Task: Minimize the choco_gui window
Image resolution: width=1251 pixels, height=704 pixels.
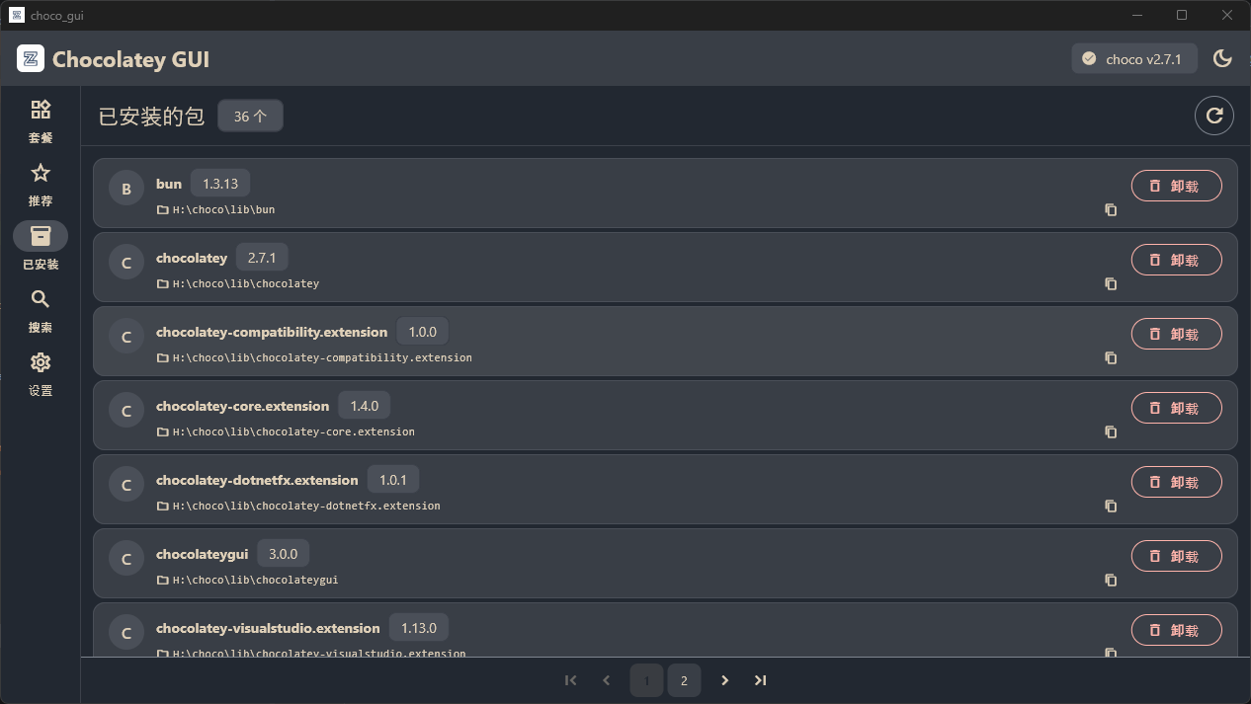Action: point(1137,15)
